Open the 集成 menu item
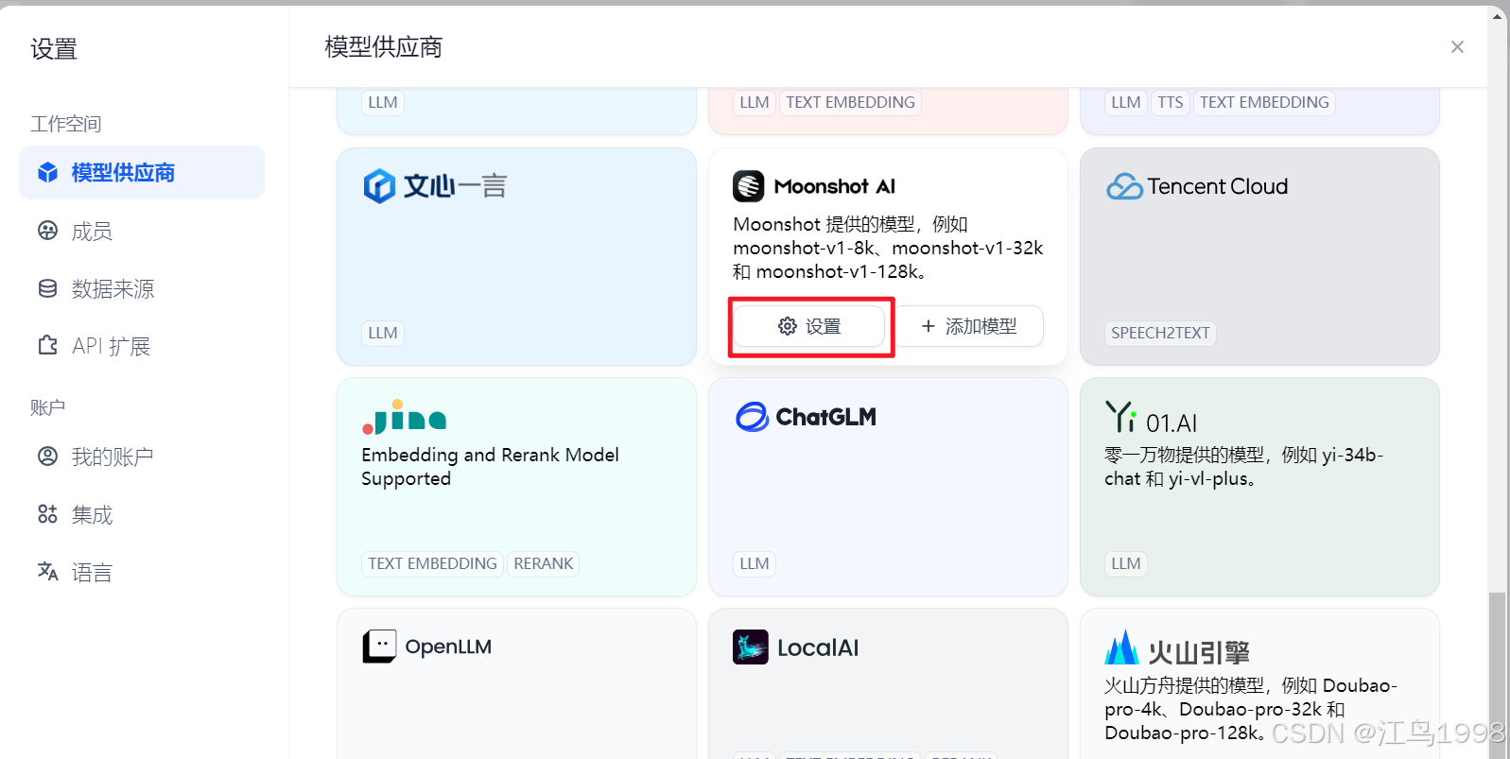This screenshot has width=1510, height=759. 142,514
